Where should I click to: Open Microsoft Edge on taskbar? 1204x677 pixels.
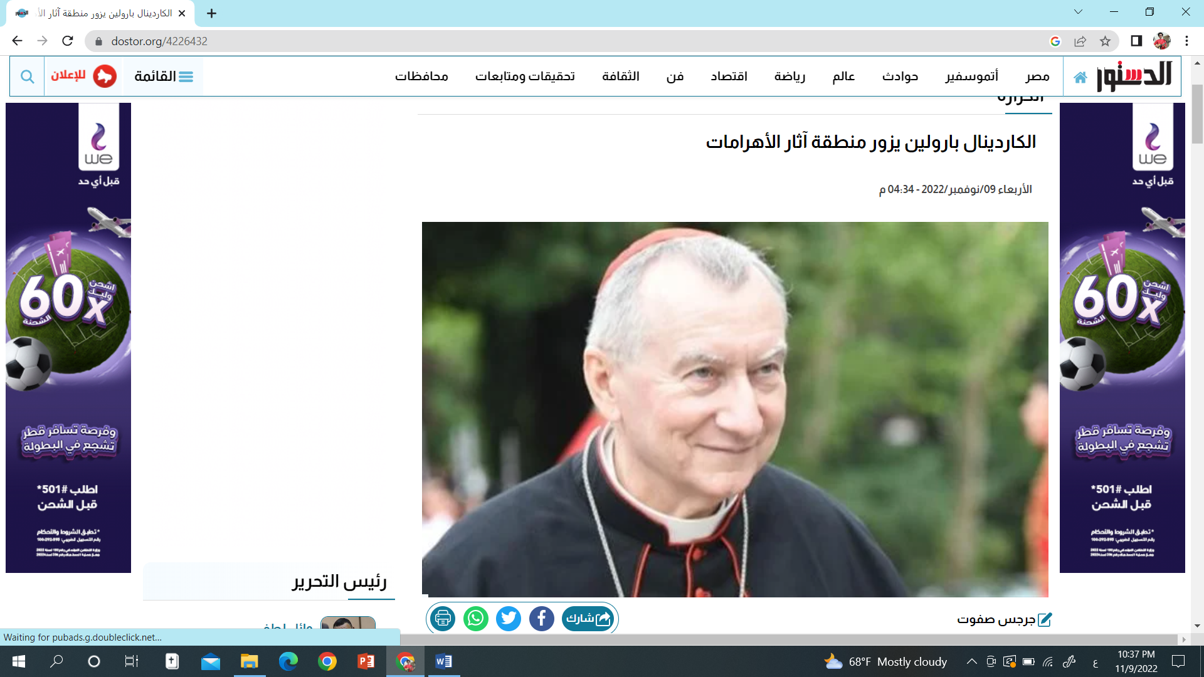pyautogui.click(x=288, y=661)
